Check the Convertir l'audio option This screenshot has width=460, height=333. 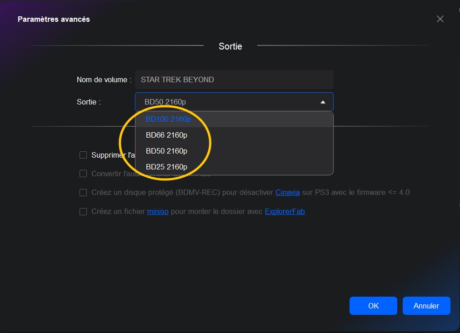(x=83, y=173)
